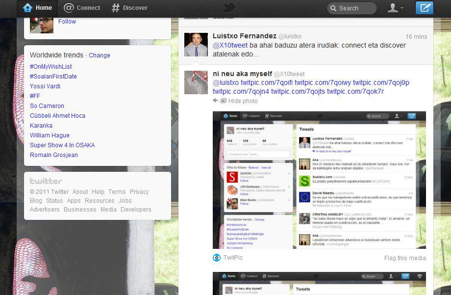Select the Yossi Vardi trend

tap(45, 86)
